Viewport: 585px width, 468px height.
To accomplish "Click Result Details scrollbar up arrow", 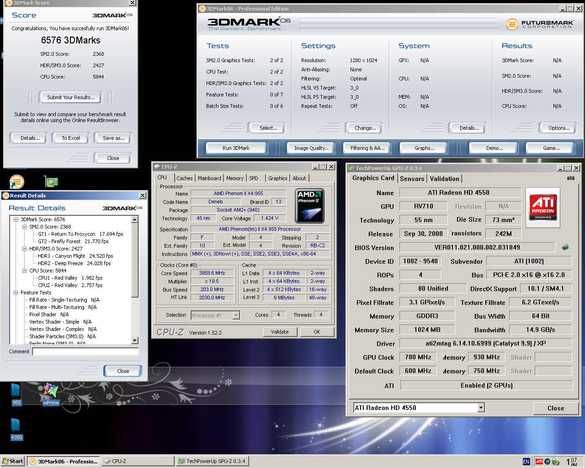I will tap(135, 219).
